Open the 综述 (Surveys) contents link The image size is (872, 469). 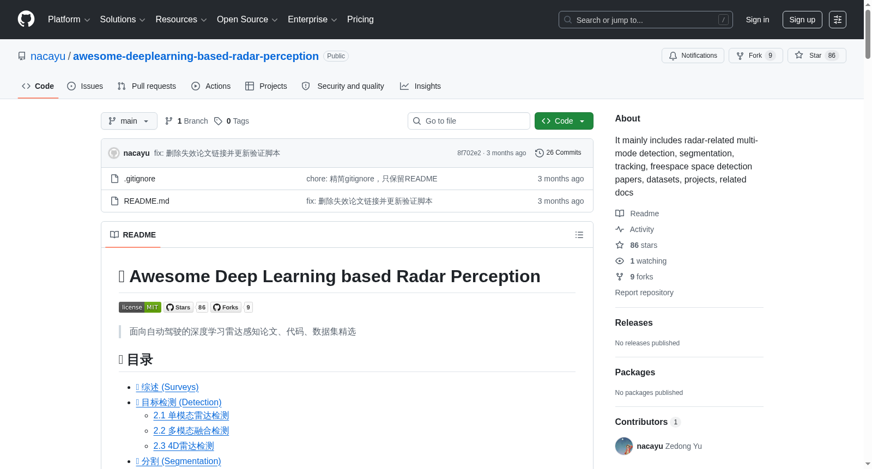point(167,387)
